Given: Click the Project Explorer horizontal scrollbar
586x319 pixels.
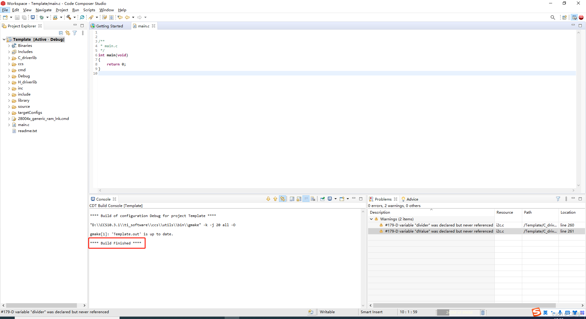Looking at the screenshot, I should point(42,305).
